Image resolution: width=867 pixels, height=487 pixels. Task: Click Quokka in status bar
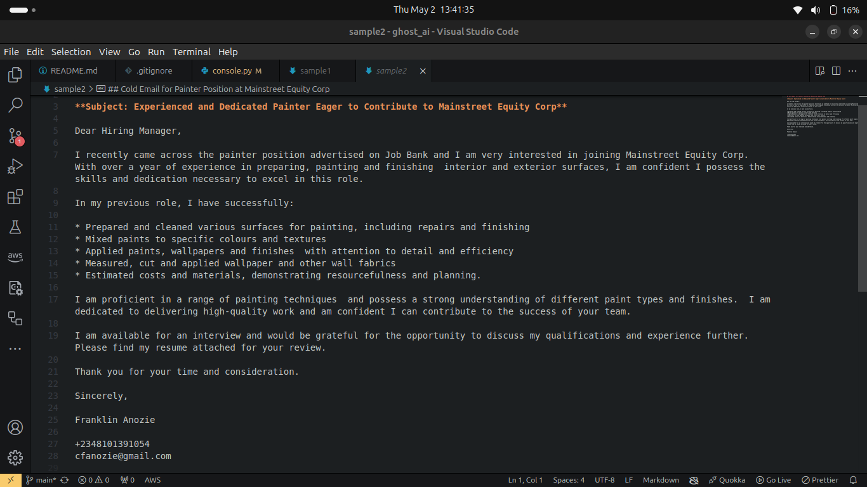(x=727, y=480)
